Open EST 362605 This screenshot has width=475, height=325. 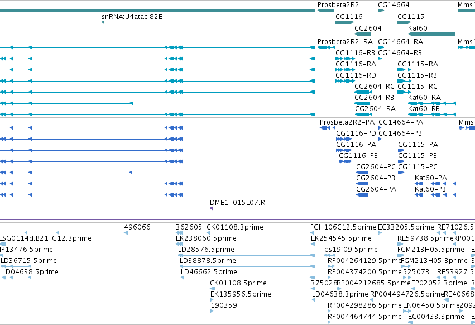189,227
